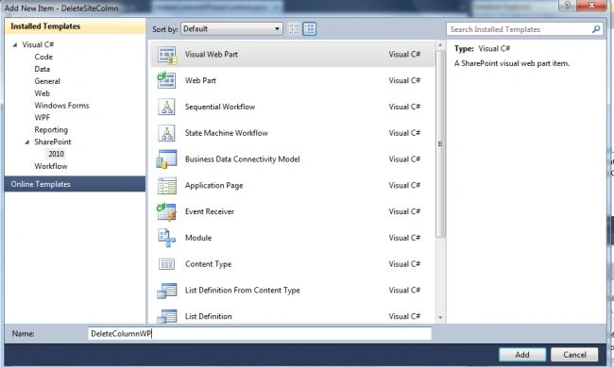Image resolution: width=614 pixels, height=367 pixels.
Task: Open the Online Templates section
Action: 76,184
